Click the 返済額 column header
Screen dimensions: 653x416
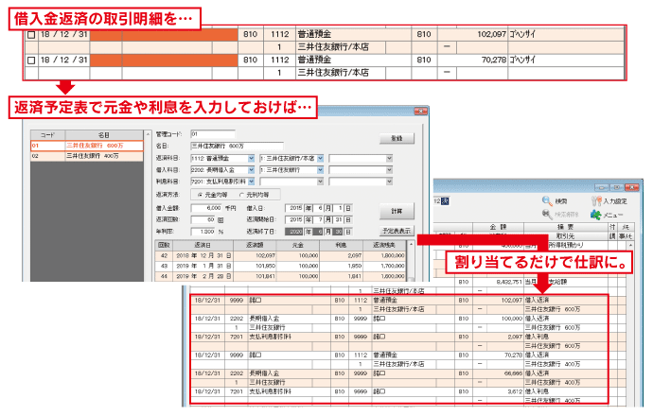click(255, 245)
